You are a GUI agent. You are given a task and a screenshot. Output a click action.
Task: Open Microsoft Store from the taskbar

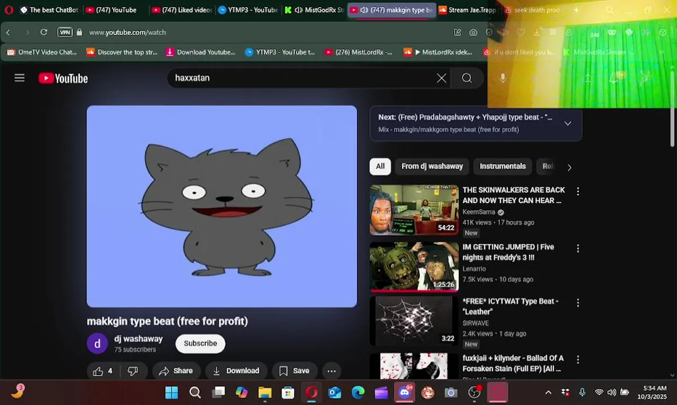tap(288, 393)
